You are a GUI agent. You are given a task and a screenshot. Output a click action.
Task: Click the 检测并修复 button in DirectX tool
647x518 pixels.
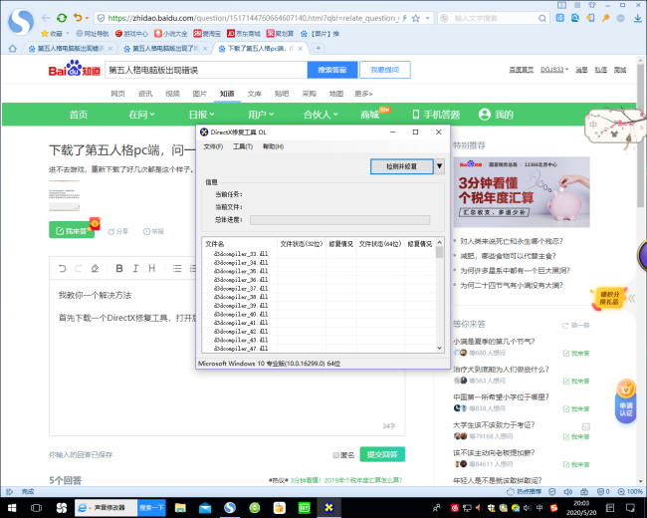(401, 166)
